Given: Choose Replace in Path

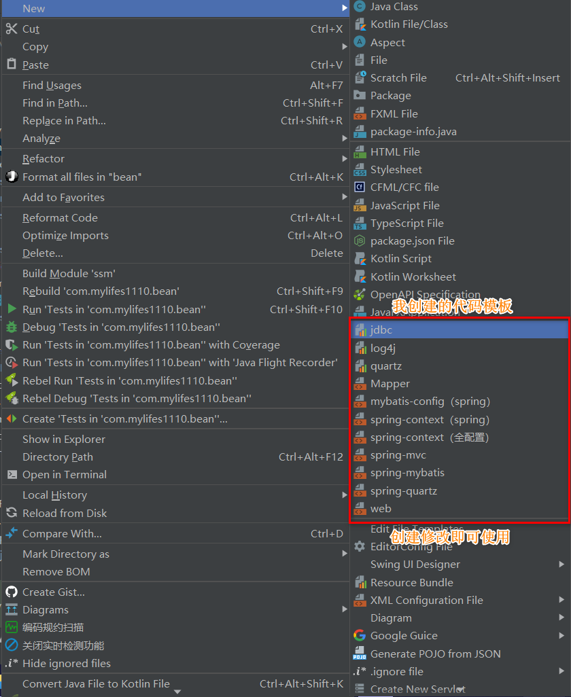Looking at the screenshot, I should (175, 120).
